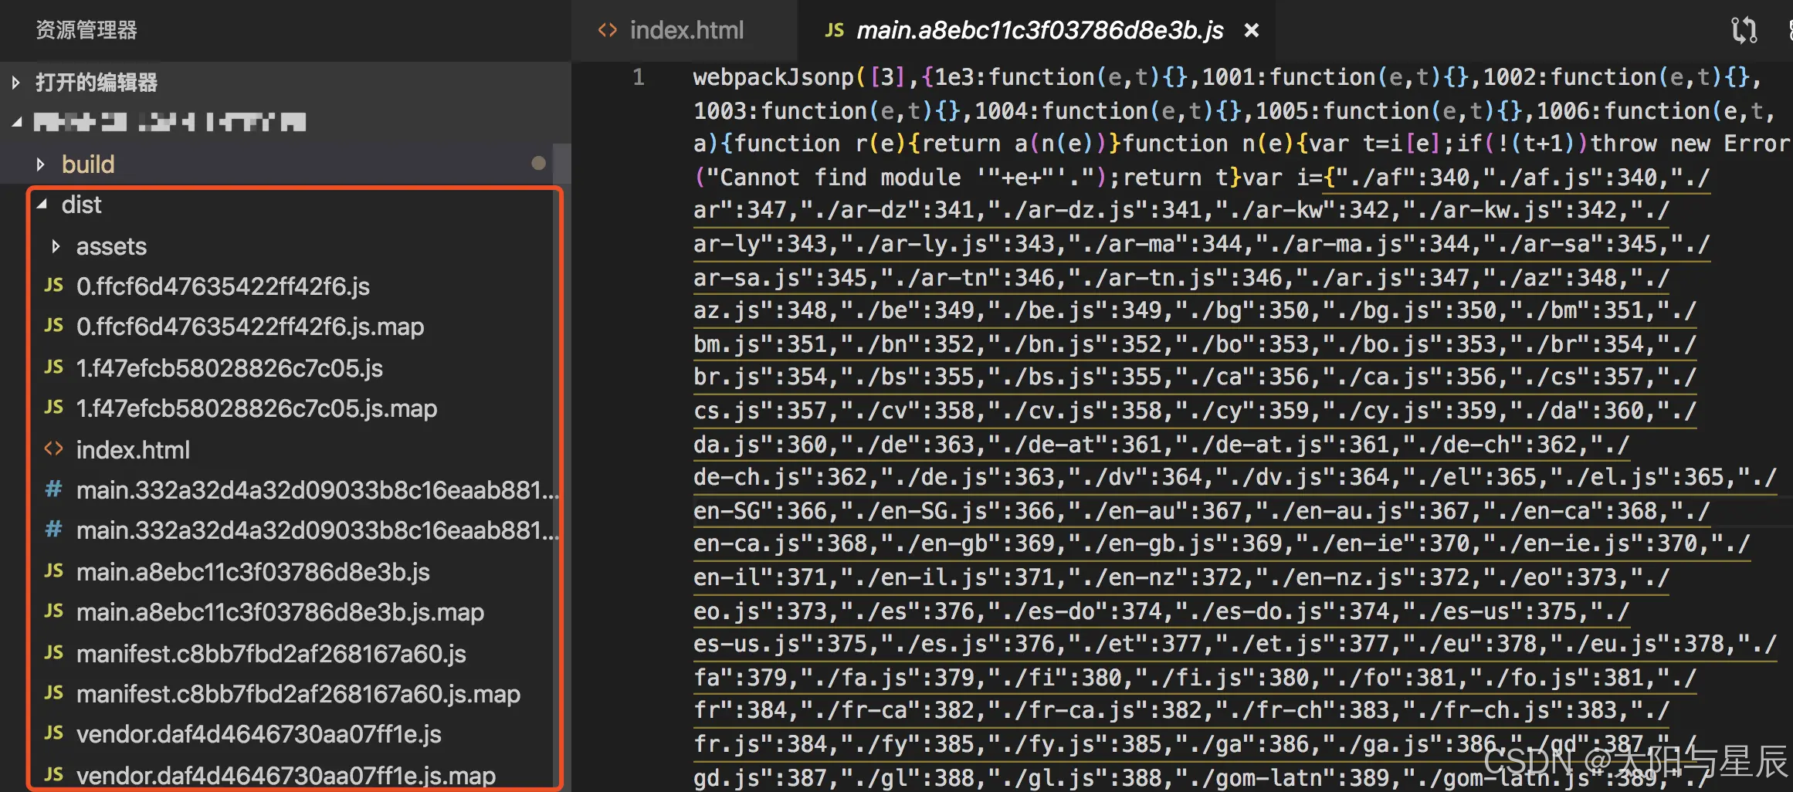1793x792 pixels.
Task: Open vendor.daf4d4646730aa07ff1e.js file
Action: pos(259,734)
